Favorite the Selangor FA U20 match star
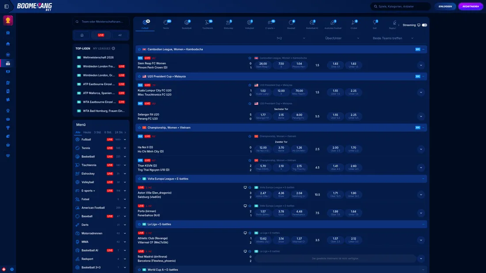The image size is (486, 273). tap(250, 103)
